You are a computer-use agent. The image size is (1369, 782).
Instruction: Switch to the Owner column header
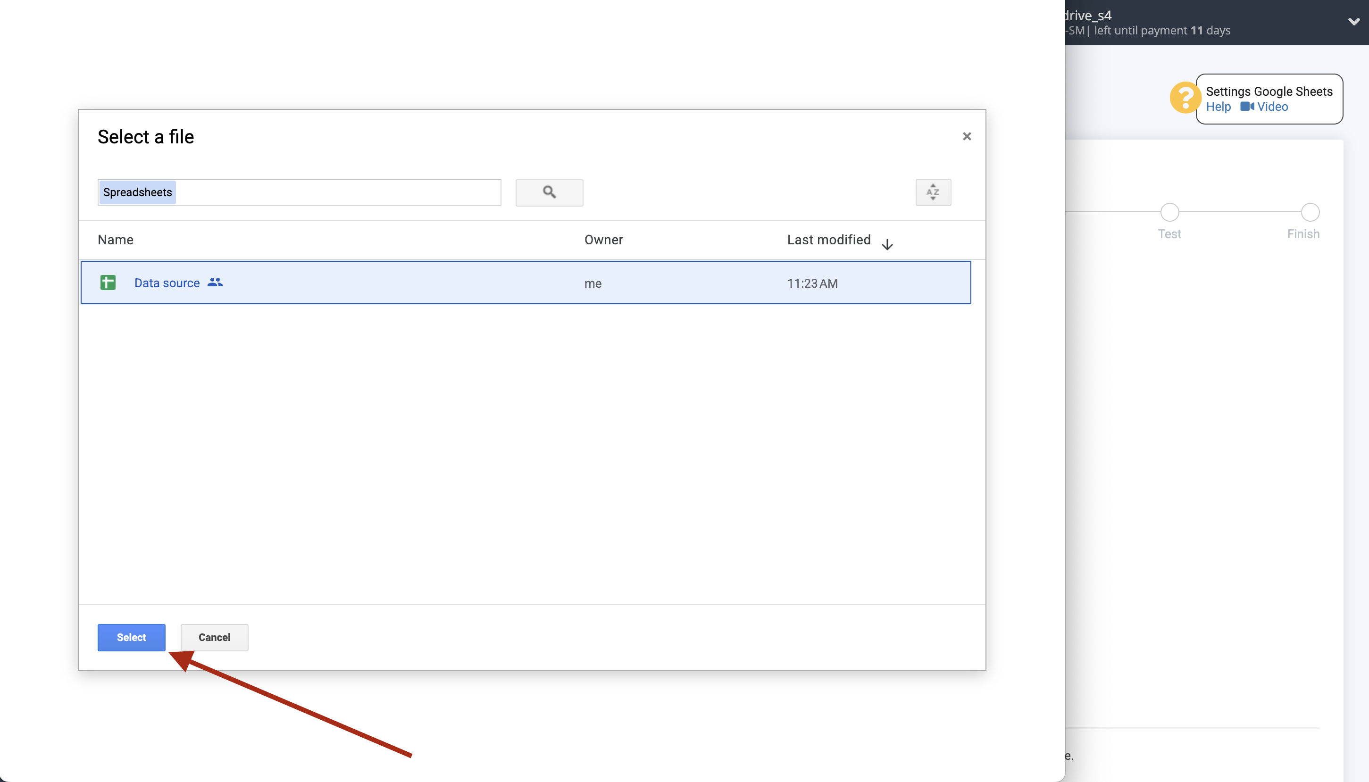point(603,240)
